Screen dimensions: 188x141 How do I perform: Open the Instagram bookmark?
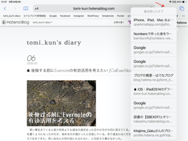coord(79,16)
